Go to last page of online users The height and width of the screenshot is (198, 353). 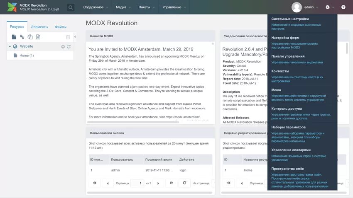(x=172, y=183)
